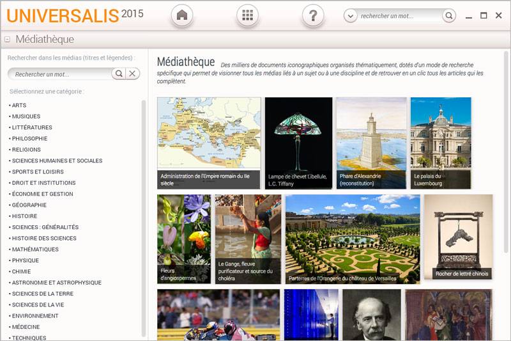The height and width of the screenshot is (341, 511).
Task: Clear the media search with X button
Action: [132, 74]
